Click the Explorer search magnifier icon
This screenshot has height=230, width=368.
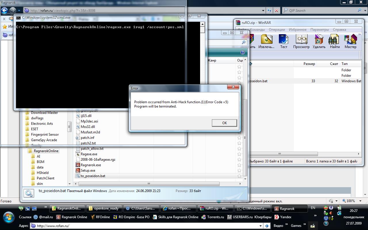point(244,43)
